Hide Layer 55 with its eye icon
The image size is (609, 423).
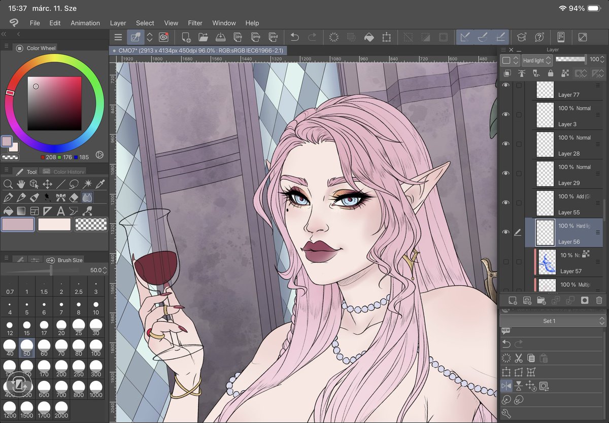[x=505, y=203]
